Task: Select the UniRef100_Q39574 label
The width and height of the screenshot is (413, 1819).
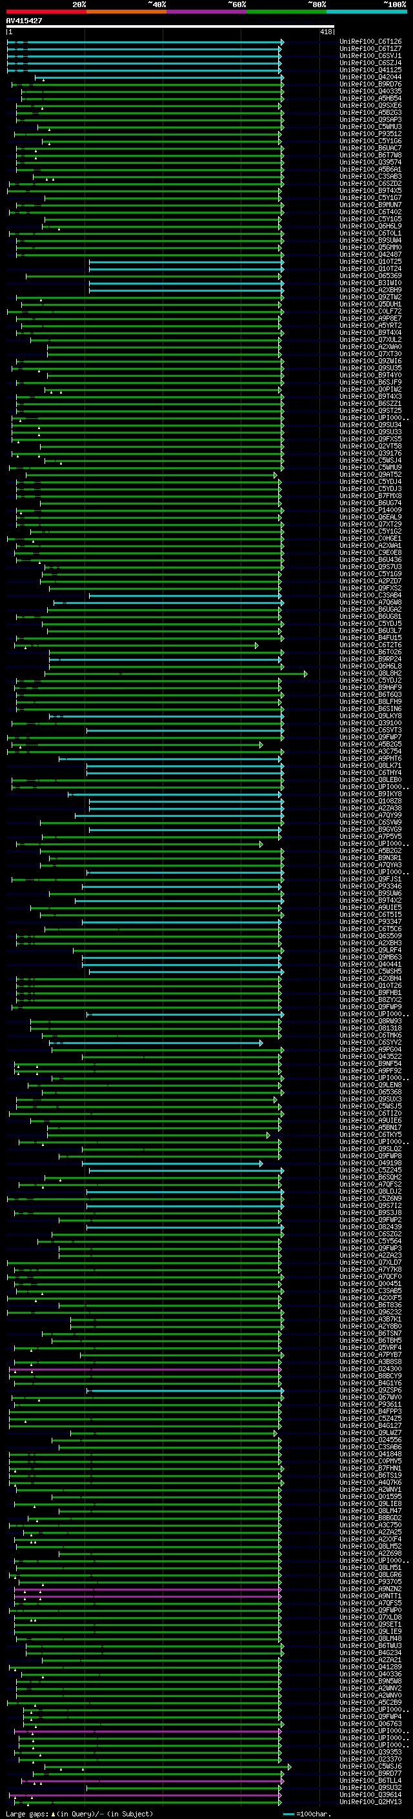Action: 370,163
